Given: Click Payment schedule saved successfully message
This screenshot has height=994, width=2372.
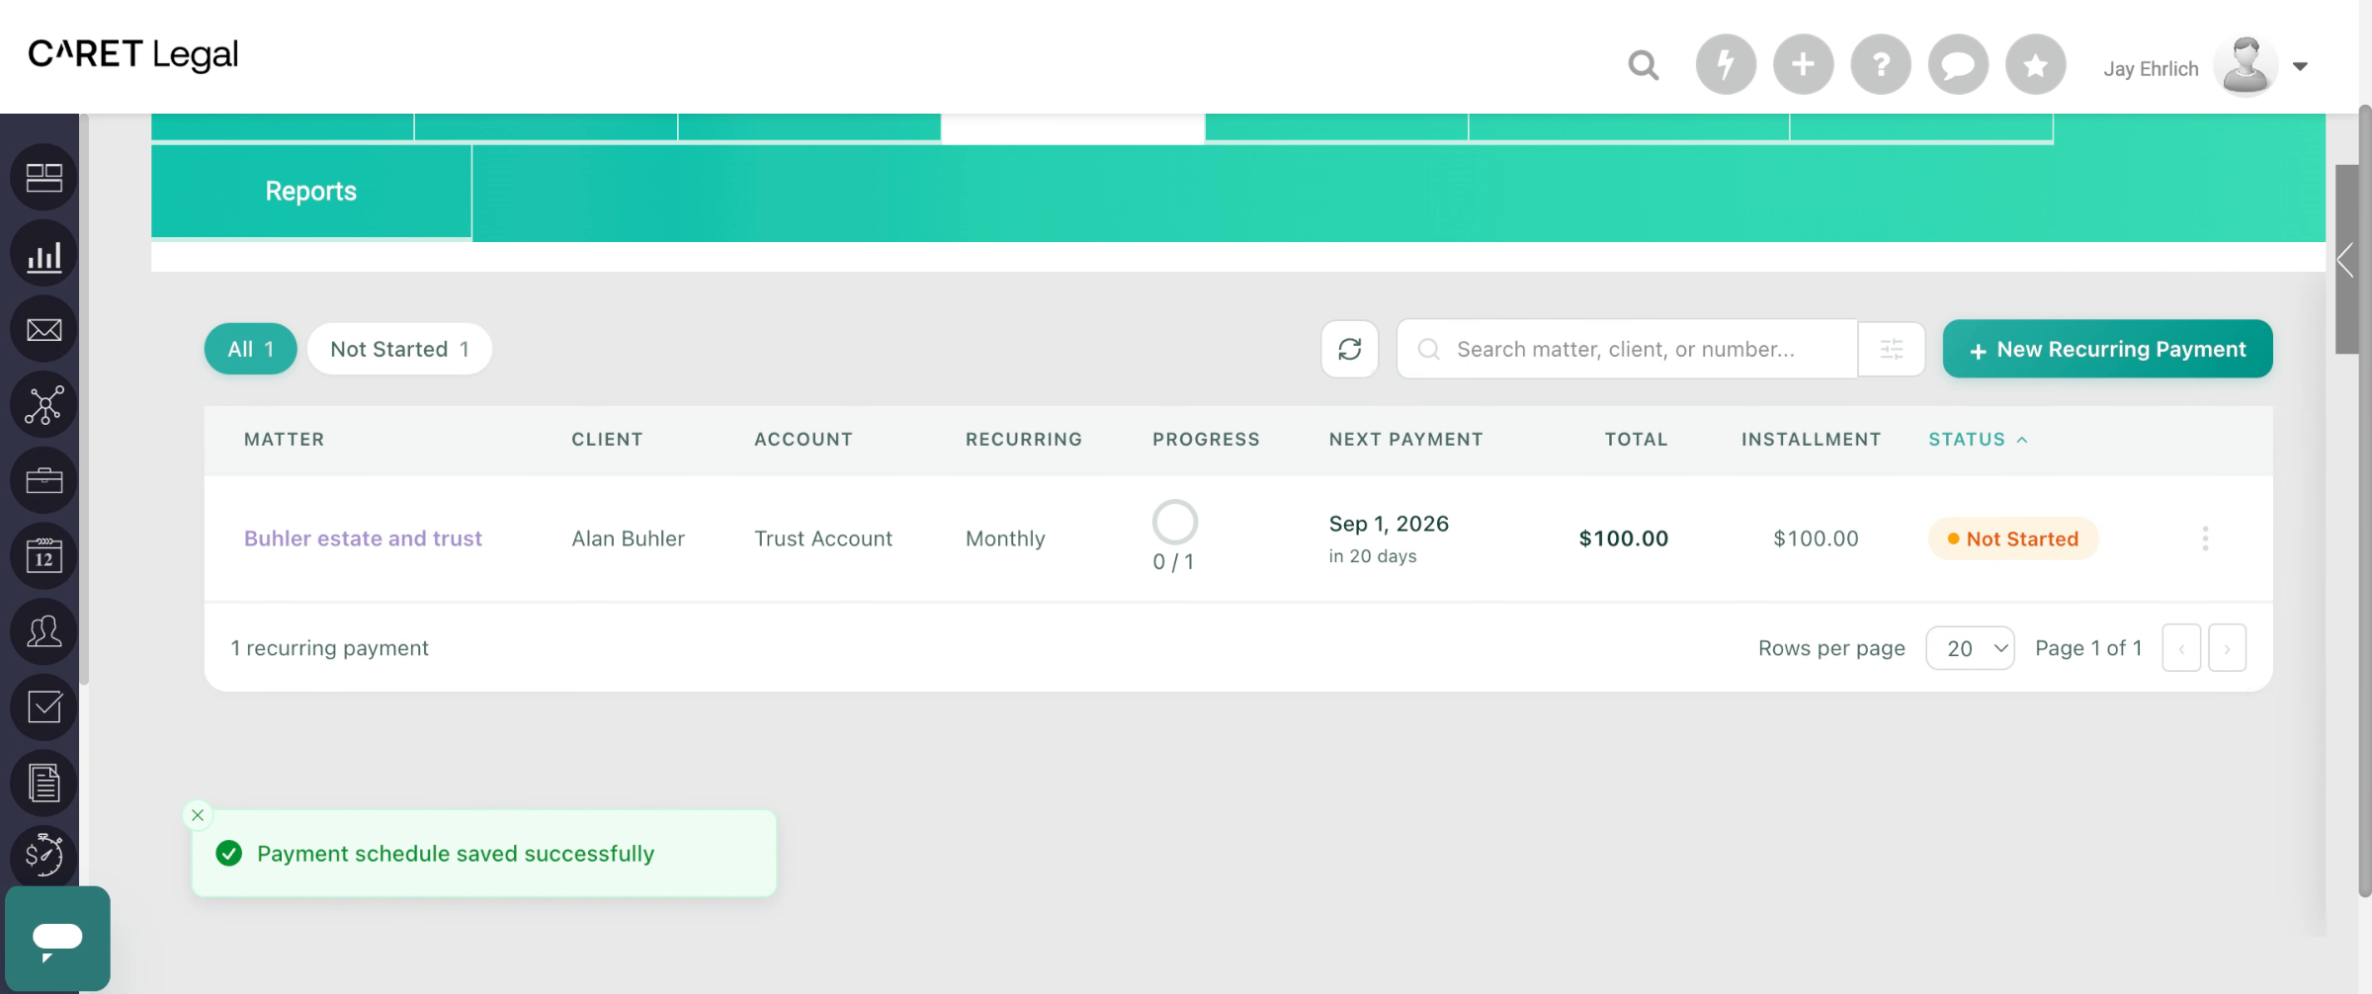Looking at the screenshot, I should pyautogui.click(x=456, y=854).
